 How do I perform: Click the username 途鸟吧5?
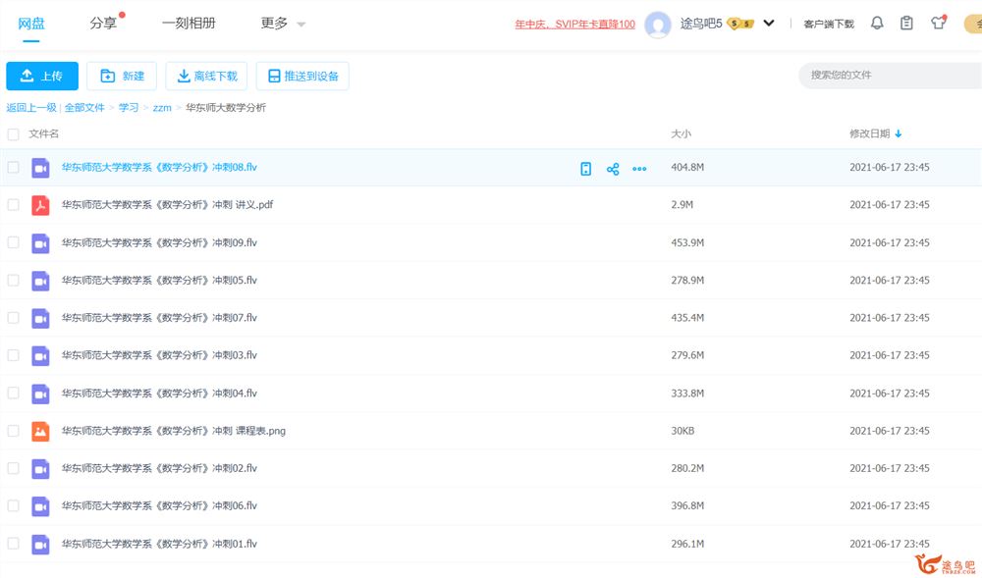click(x=701, y=24)
